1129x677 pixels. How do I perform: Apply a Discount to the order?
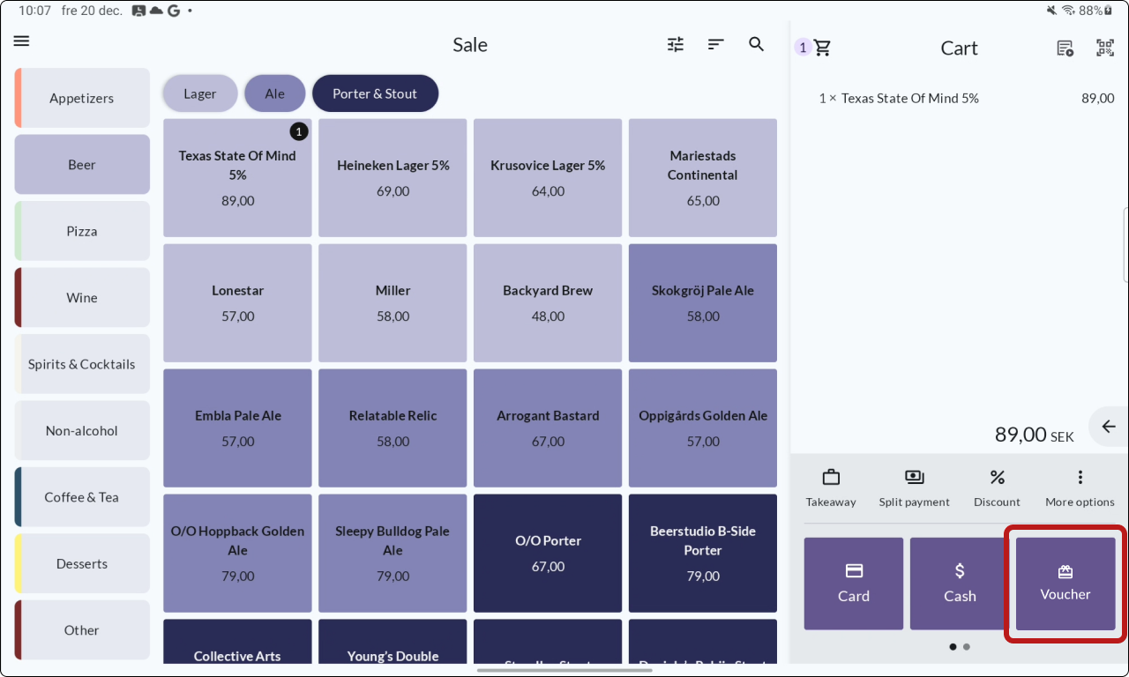(x=997, y=488)
